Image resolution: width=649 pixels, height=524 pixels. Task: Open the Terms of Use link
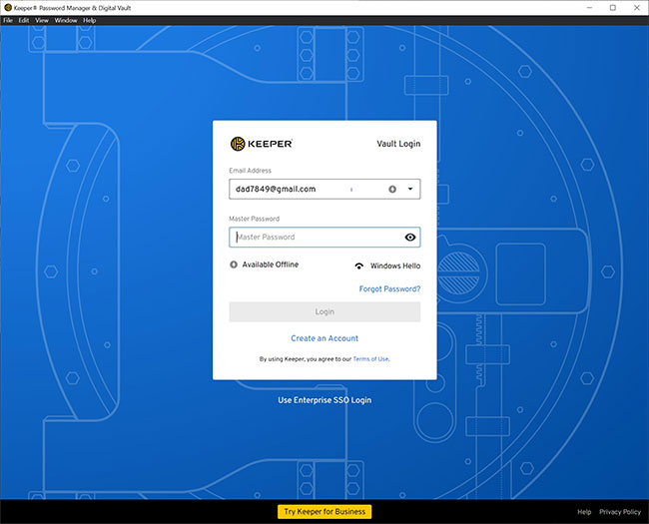[370, 359]
